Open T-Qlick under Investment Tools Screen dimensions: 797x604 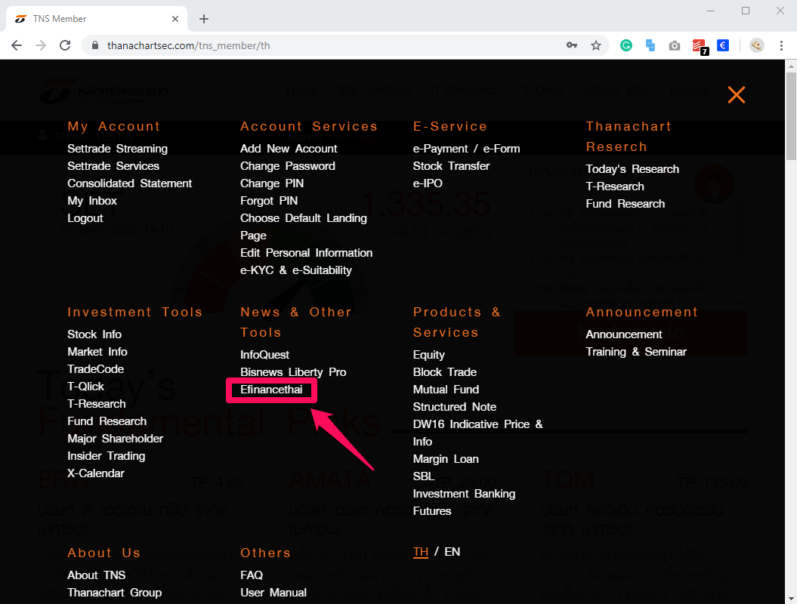(x=86, y=387)
